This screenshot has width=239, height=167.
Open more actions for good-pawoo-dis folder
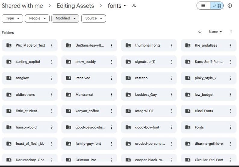point(112,127)
